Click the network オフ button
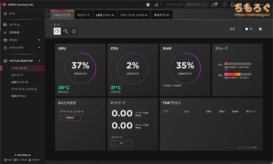273x164 pixels. coord(121,143)
